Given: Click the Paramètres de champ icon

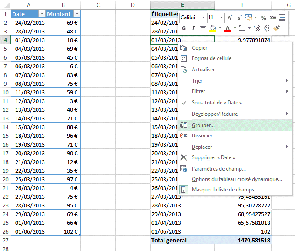Looking at the screenshot, I should [x=184, y=169].
